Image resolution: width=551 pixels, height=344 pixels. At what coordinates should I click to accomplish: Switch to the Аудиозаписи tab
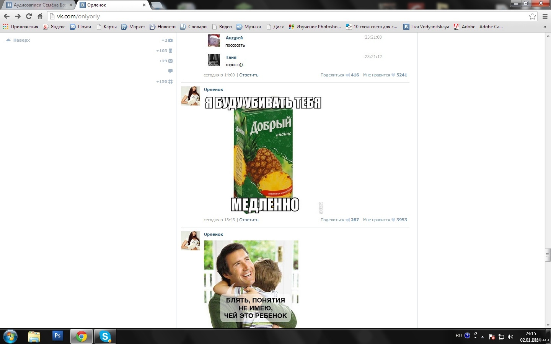click(x=38, y=5)
